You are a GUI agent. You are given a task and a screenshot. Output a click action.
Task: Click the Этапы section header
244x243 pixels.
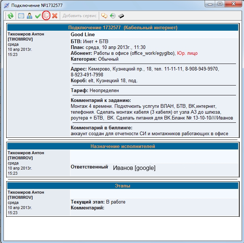coord(123,186)
